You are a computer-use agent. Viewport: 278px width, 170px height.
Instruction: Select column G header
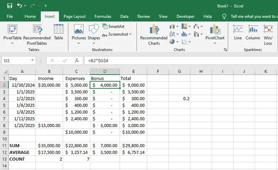click(x=179, y=71)
